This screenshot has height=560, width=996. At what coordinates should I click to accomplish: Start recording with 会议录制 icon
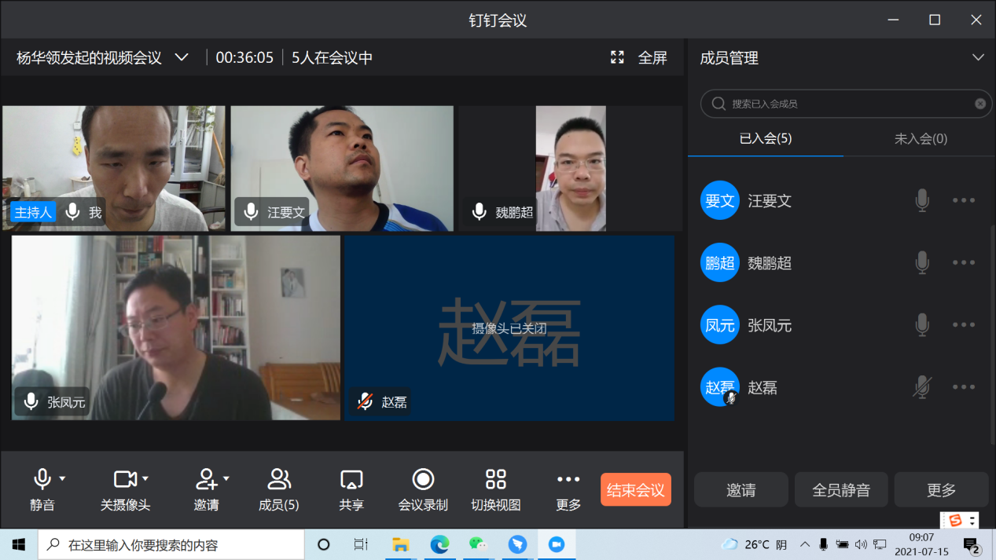(423, 478)
